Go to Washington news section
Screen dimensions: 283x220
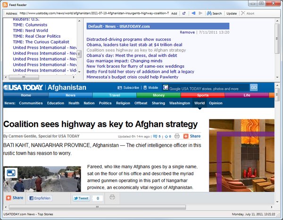tap(180, 103)
